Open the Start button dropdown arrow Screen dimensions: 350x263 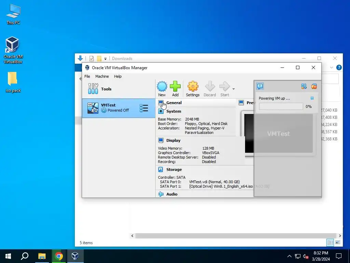(x=233, y=89)
